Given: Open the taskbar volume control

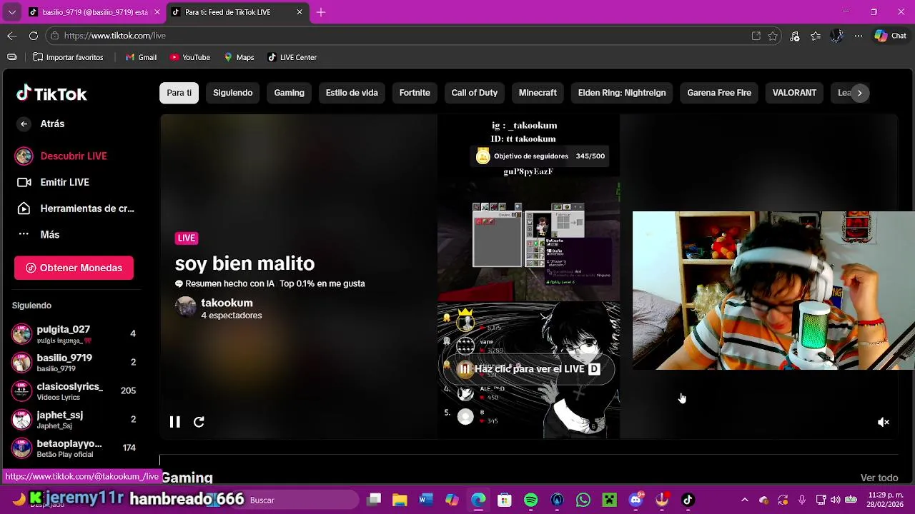Looking at the screenshot, I should (835, 500).
